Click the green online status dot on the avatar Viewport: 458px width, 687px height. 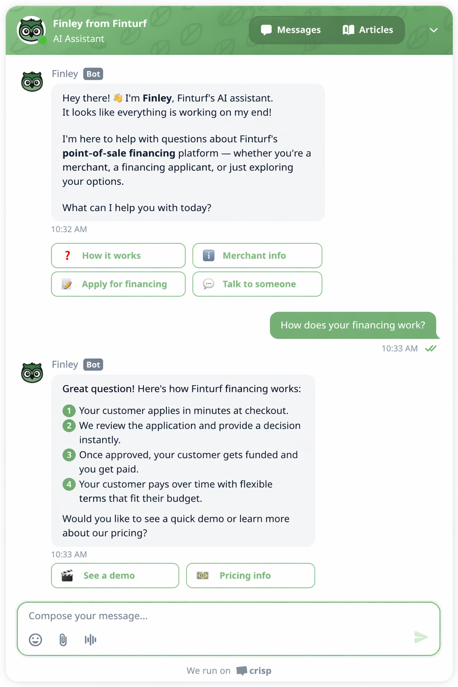click(42, 41)
